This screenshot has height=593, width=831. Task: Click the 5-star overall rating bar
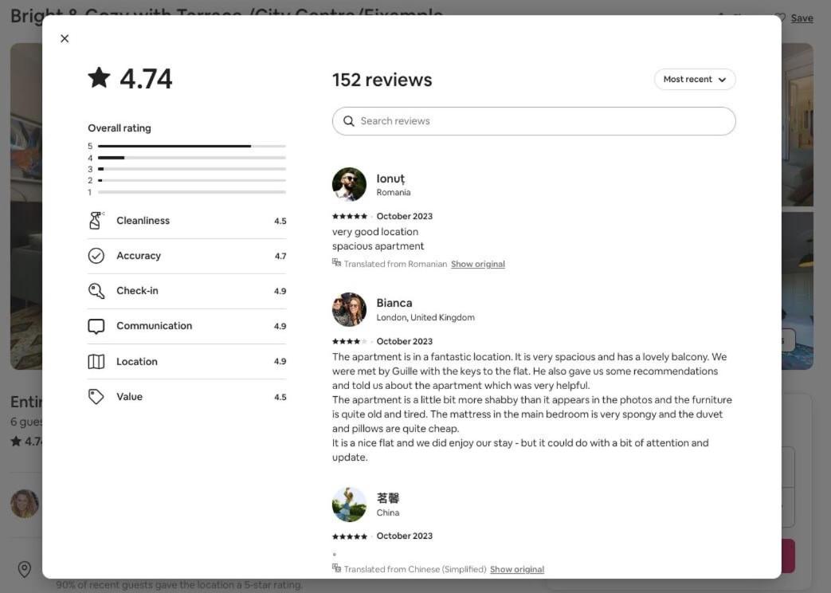coord(192,146)
